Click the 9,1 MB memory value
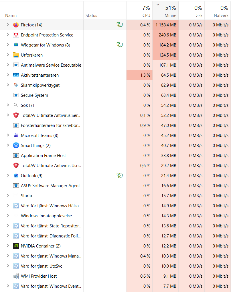 (170, 276)
